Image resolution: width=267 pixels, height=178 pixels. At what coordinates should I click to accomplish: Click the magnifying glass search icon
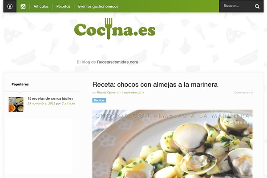pyautogui.click(x=257, y=7)
